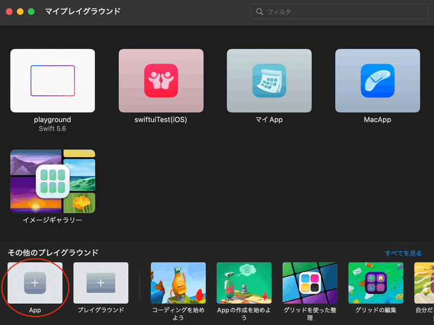Select the playground name label

click(x=52, y=120)
